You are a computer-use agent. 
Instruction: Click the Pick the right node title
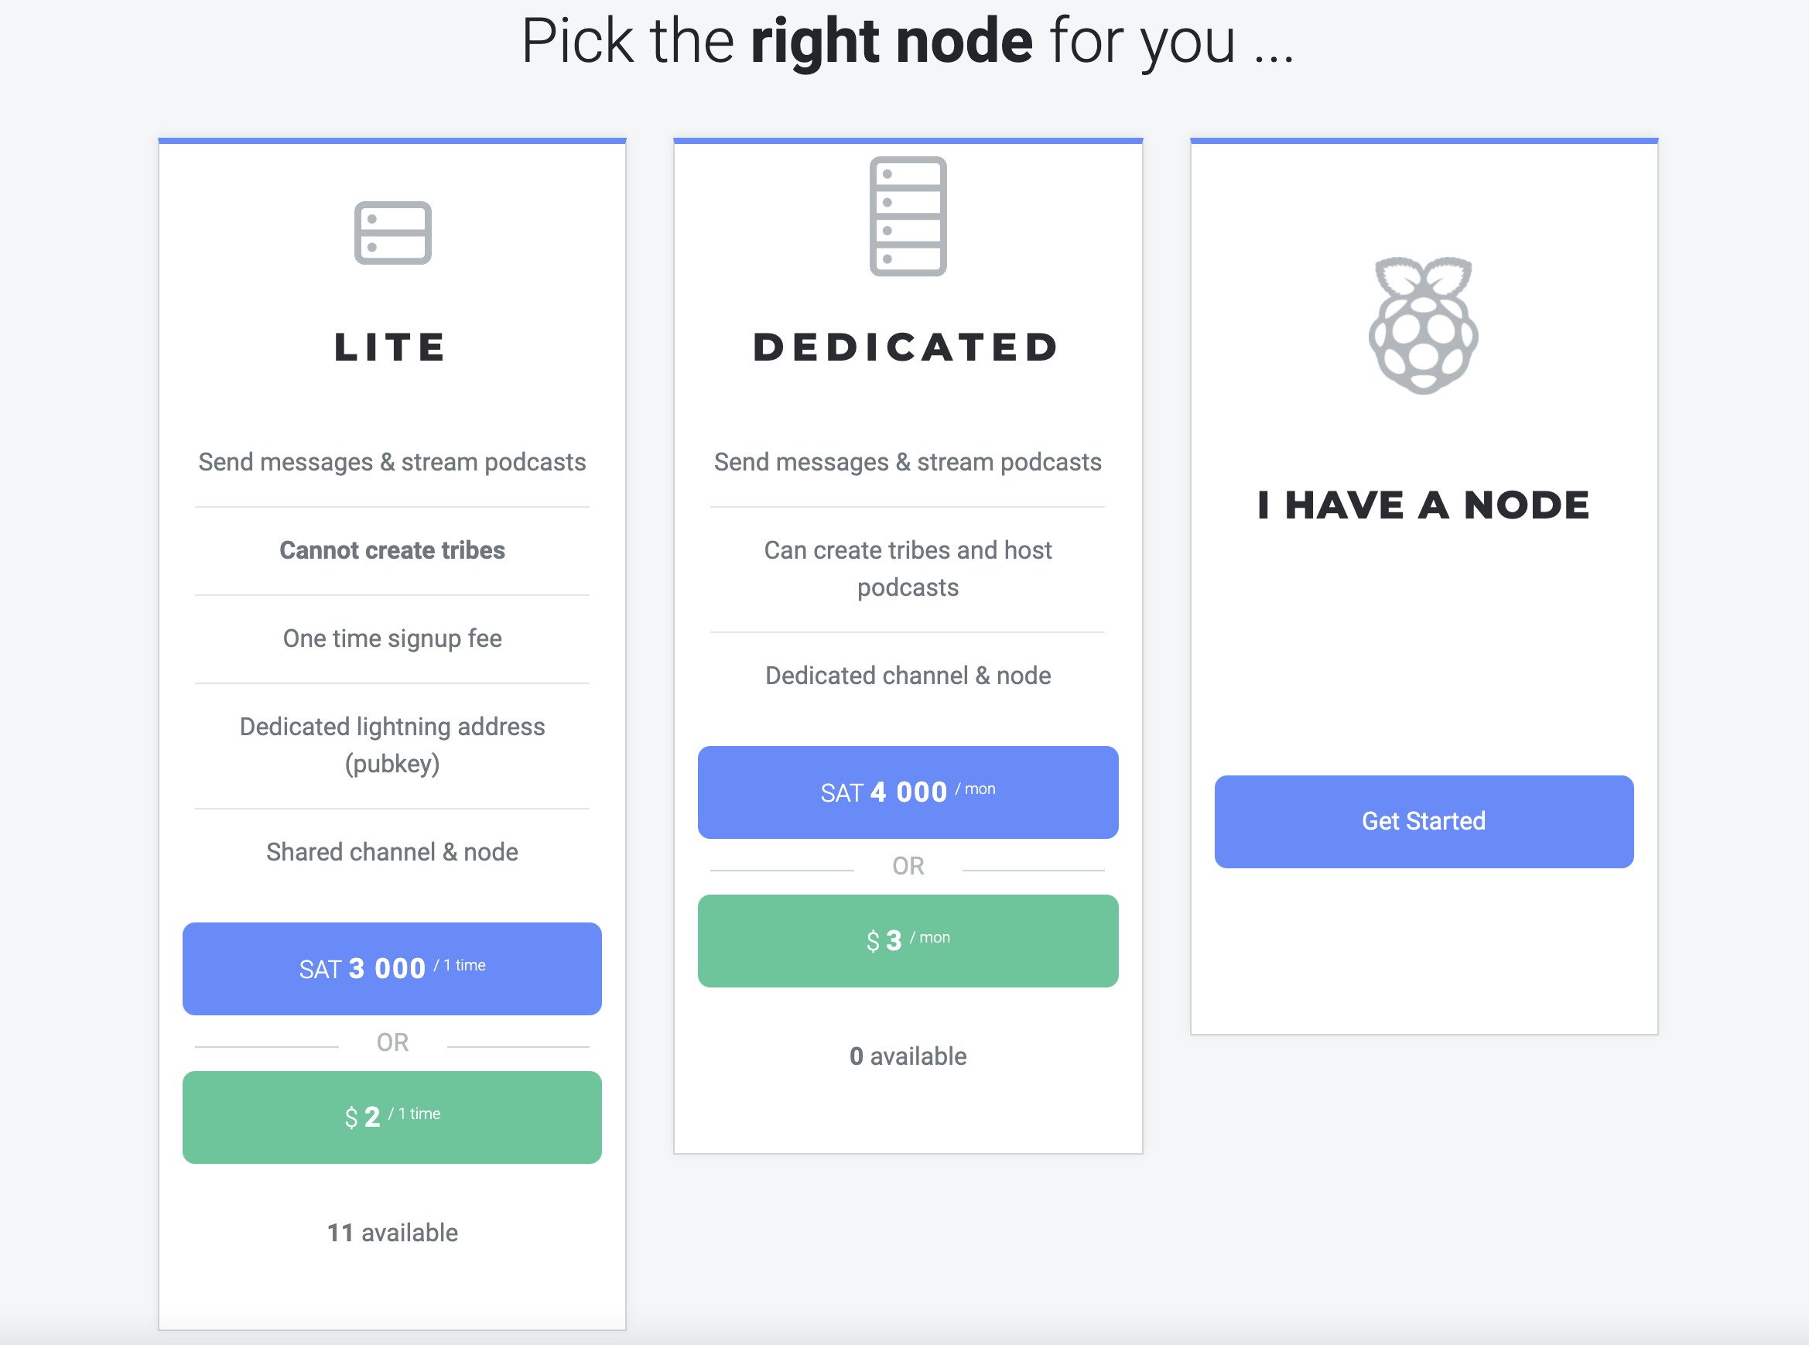point(907,43)
